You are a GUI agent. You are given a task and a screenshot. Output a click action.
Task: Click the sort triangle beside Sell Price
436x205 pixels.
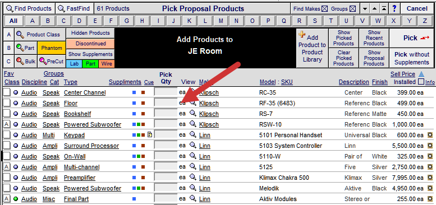coord(421,74)
